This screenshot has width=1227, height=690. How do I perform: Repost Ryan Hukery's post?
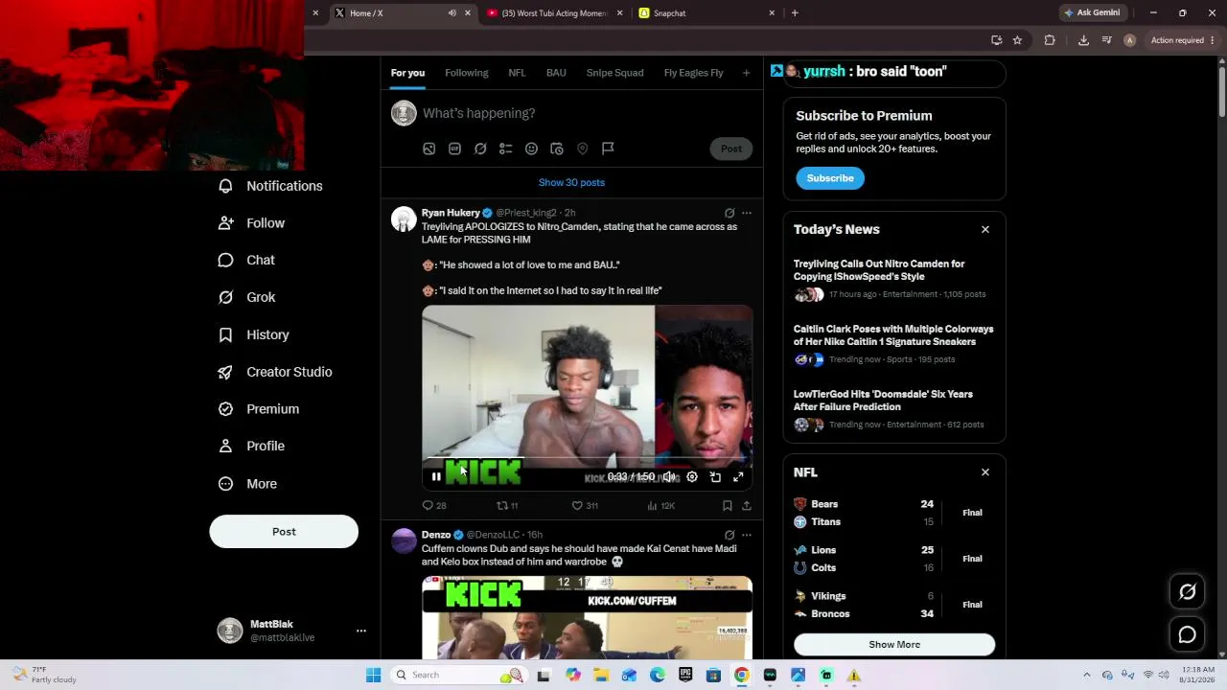tap(507, 506)
